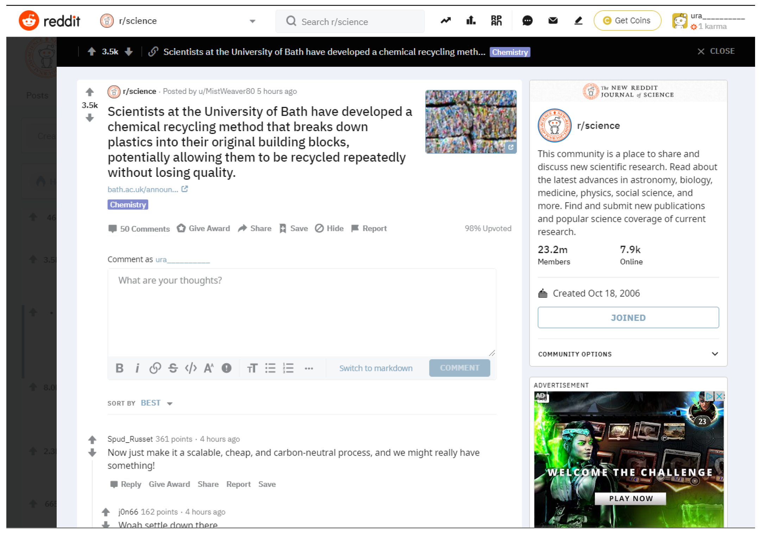Open r/science link in the sidebar card
Viewport: 760px width, 534px height.
point(598,126)
